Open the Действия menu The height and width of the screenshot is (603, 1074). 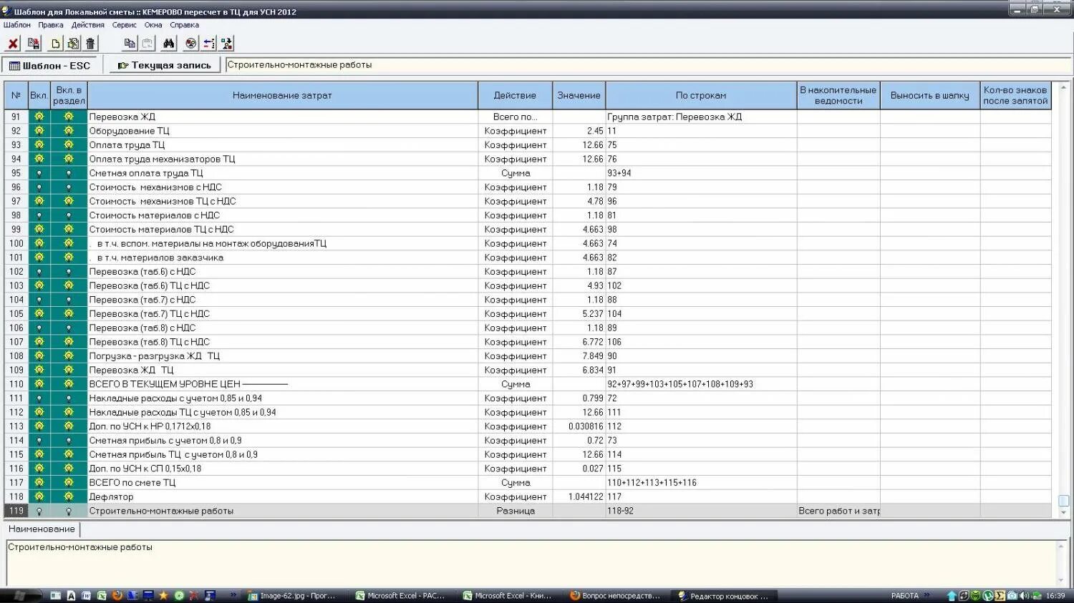click(x=88, y=25)
